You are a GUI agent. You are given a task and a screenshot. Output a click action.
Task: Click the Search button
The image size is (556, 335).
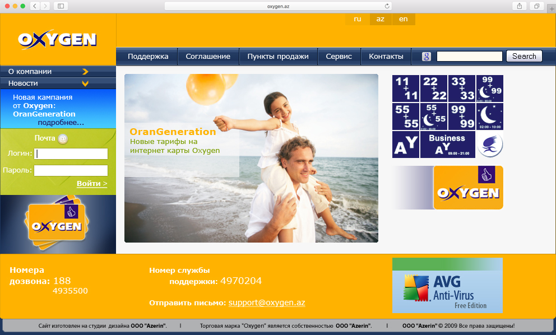tap(524, 56)
